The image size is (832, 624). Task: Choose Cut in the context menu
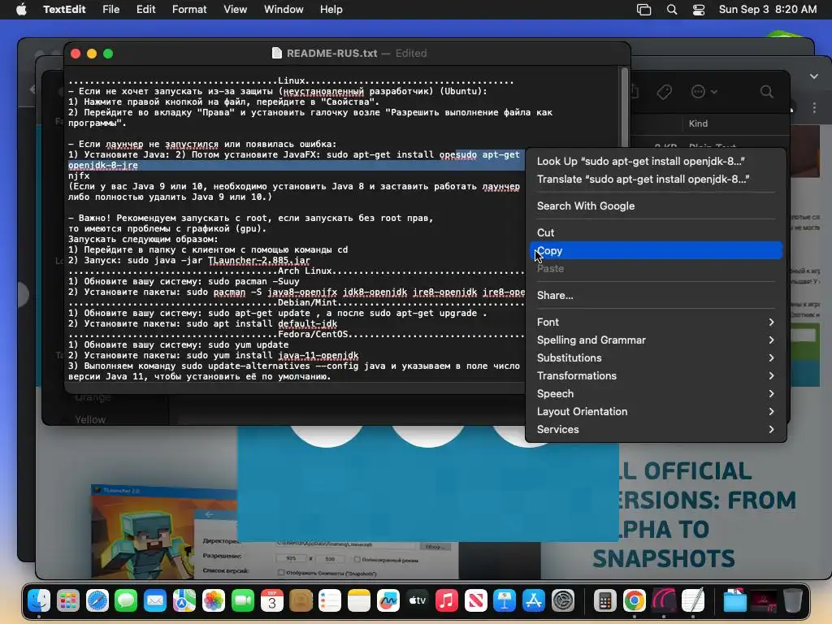point(656,233)
